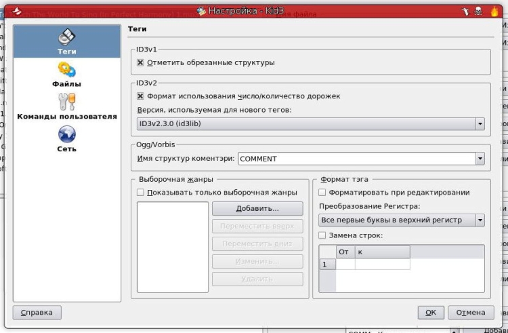508x333 pixels.
Task: Open Команды пользователя settings page
Action: pos(67,106)
